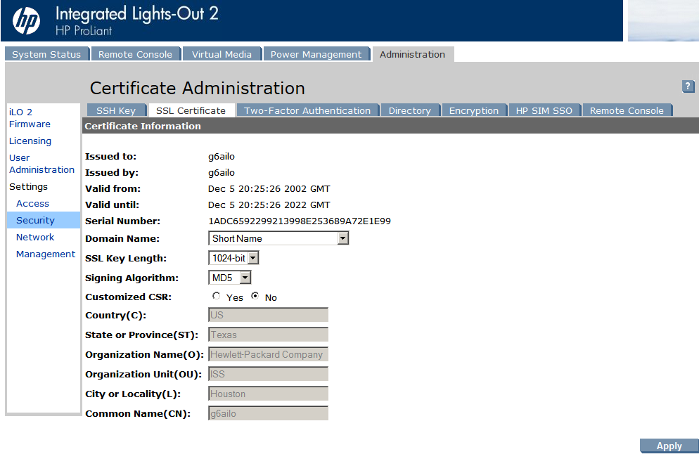Open the HP SIM SSO tab
This screenshot has height=466, width=699.
(x=544, y=110)
